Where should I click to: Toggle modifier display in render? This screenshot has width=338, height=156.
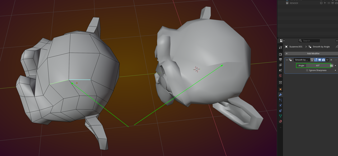click(323, 60)
